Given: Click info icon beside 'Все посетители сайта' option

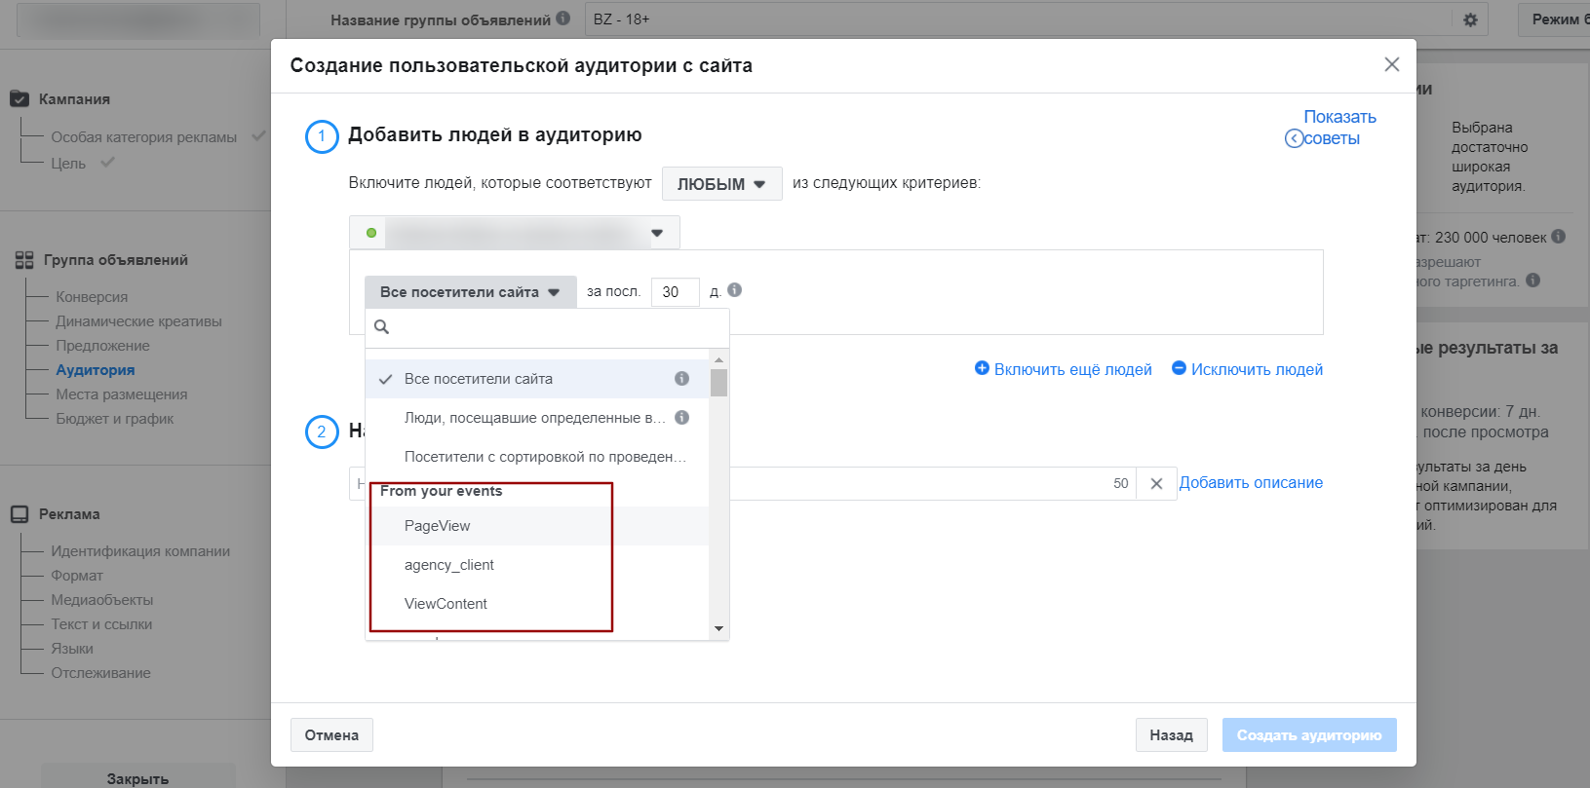Looking at the screenshot, I should 681,379.
